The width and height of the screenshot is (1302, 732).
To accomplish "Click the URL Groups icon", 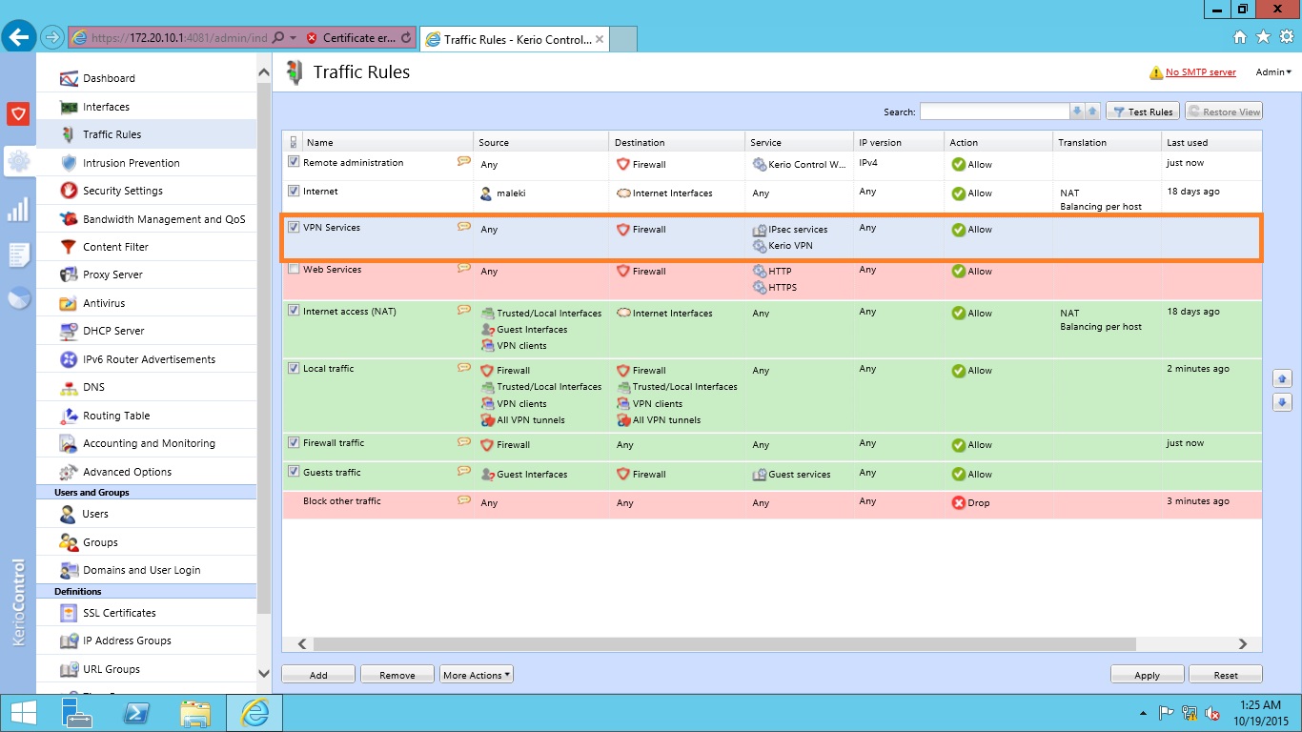I will (68, 669).
